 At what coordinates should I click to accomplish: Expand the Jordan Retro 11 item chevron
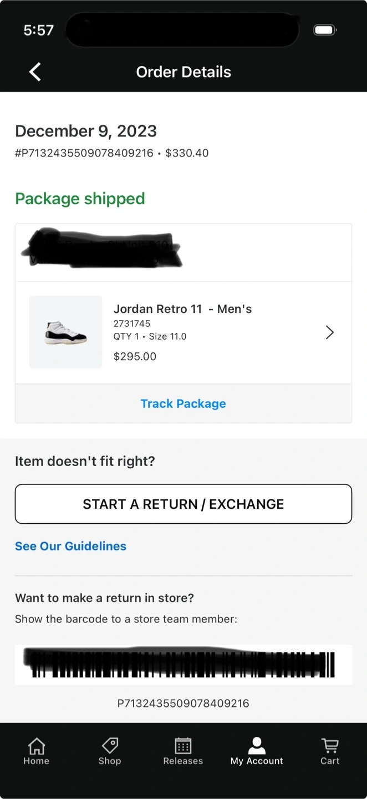[x=330, y=332]
